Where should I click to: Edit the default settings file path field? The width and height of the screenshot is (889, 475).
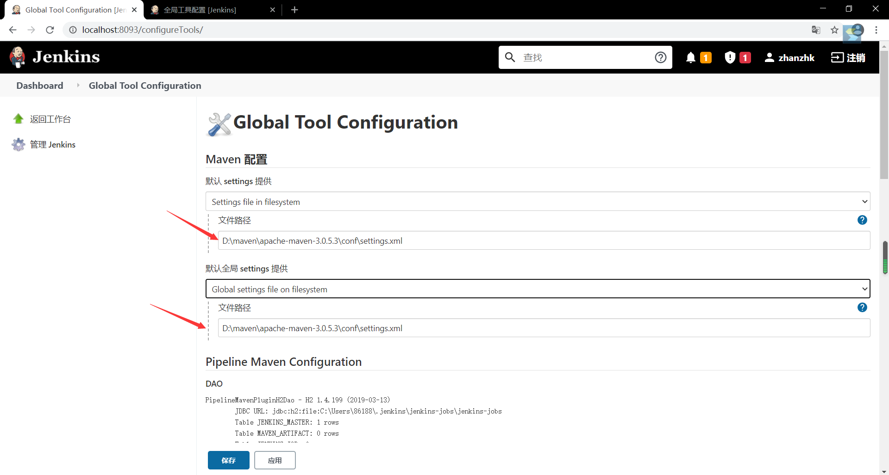point(544,241)
